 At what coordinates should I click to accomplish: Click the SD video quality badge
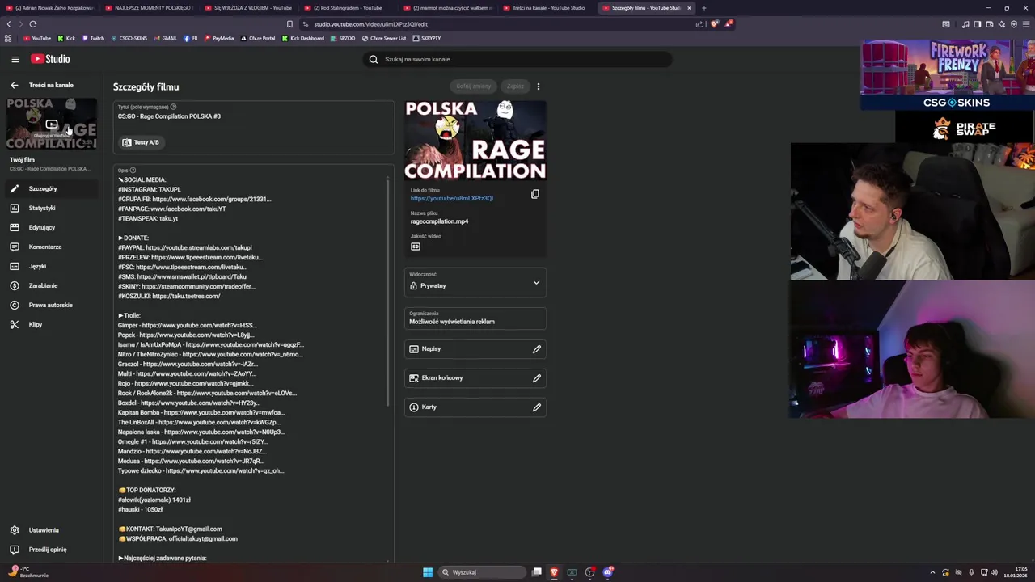tap(416, 247)
